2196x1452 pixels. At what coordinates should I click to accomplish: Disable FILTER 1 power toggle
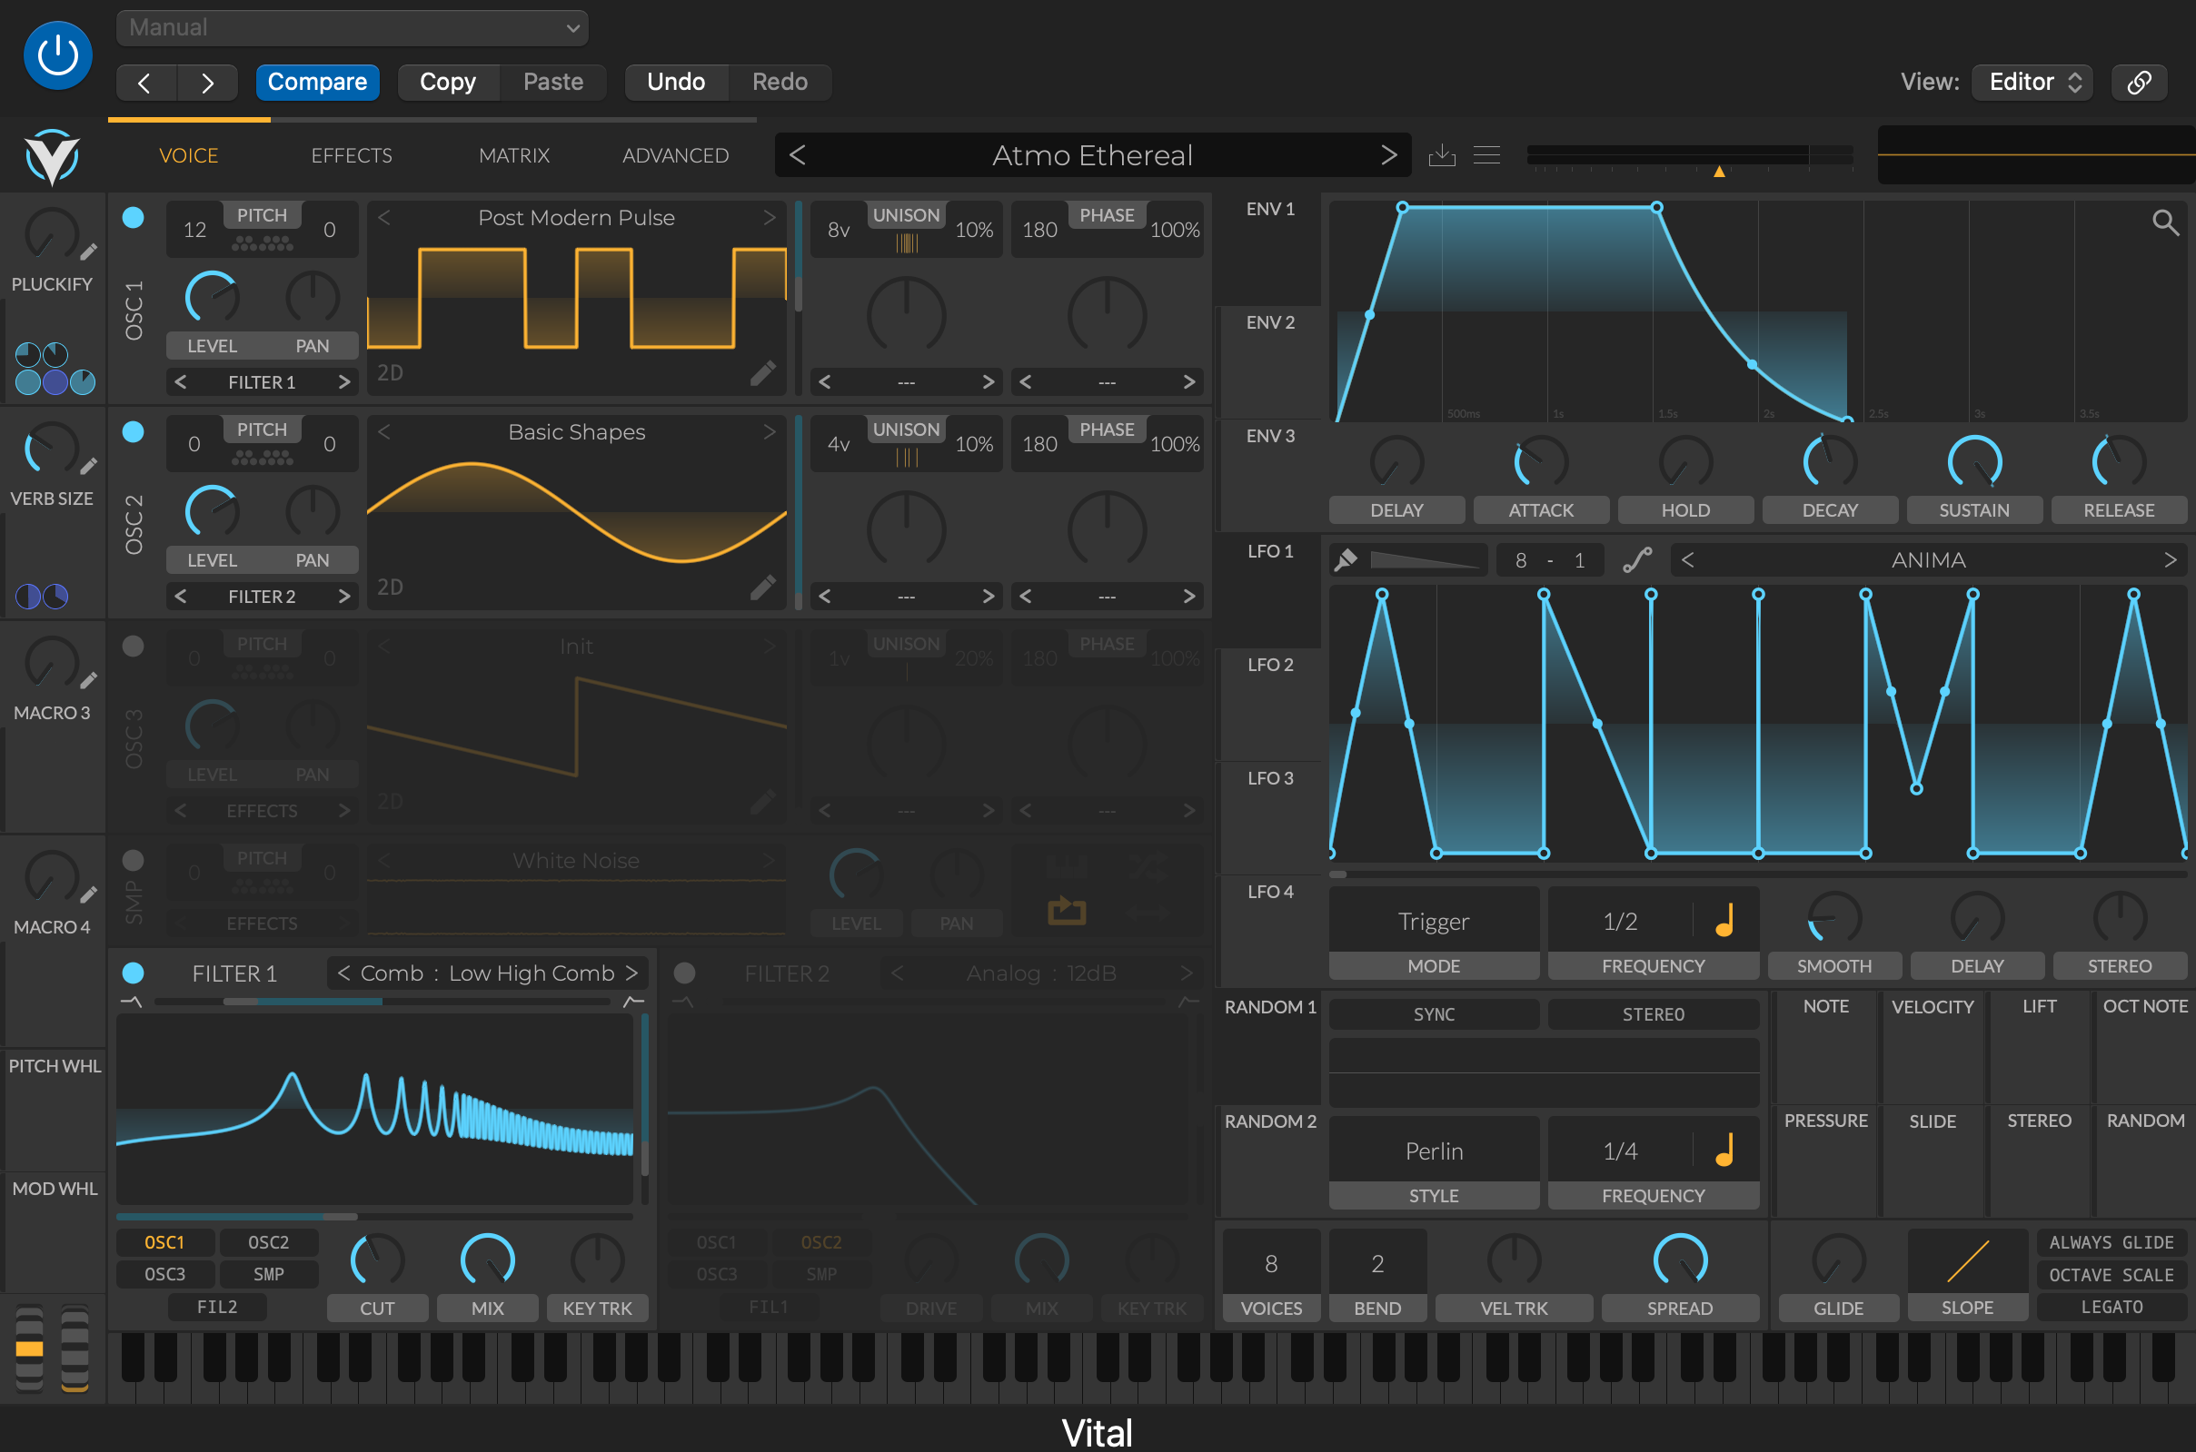[x=134, y=973]
